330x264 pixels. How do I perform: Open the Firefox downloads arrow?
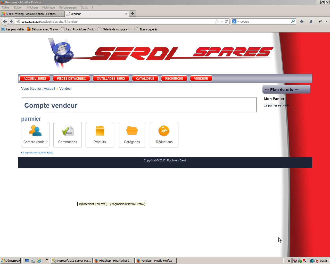tap(302, 22)
